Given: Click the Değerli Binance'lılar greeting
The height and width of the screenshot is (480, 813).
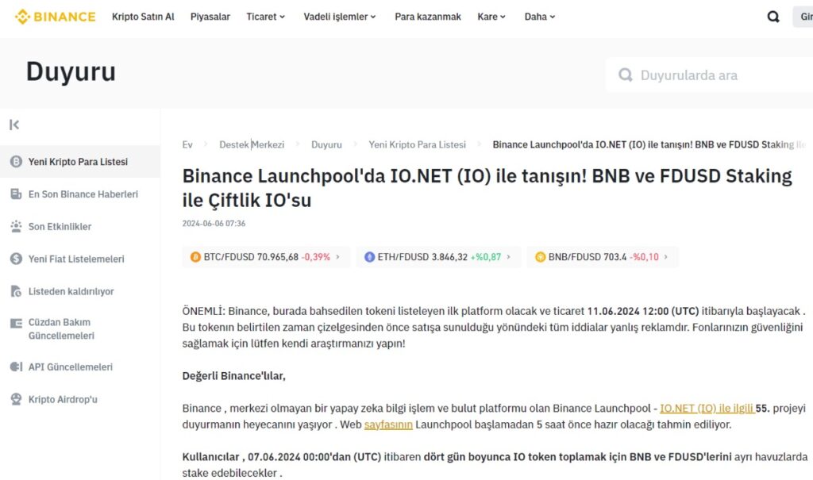Looking at the screenshot, I should pyautogui.click(x=234, y=376).
